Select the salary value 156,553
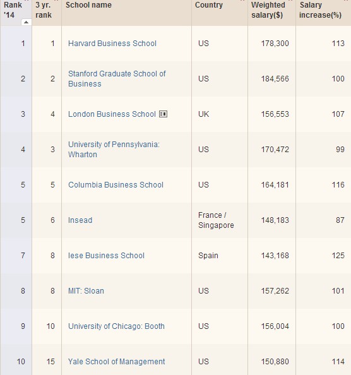Viewport: 351px width, 375px height. (275, 114)
